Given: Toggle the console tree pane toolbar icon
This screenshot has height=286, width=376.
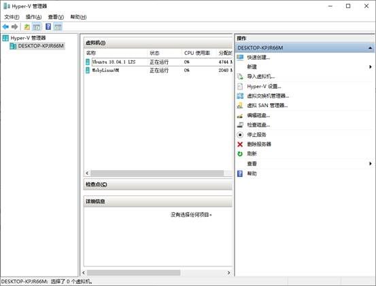Looking at the screenshot, I should coord(37,26).
